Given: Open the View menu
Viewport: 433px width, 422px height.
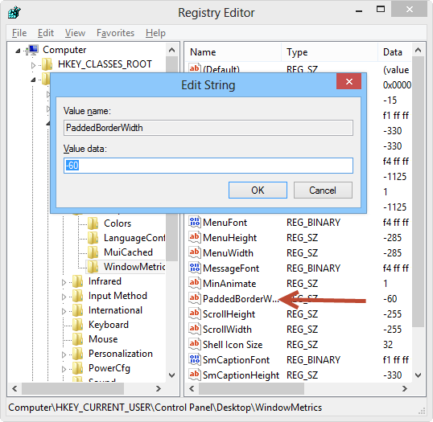Looking at the screenshot, I should 75,33.
